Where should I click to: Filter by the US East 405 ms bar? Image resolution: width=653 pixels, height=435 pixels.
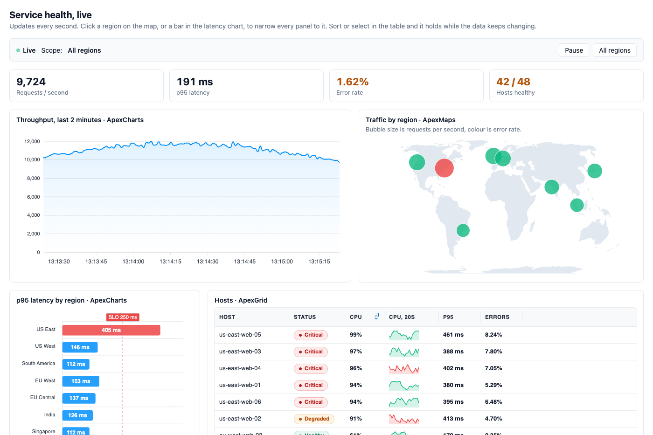coord(111,330)
